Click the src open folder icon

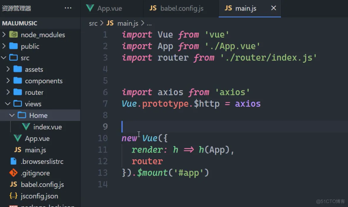[14, 57]
